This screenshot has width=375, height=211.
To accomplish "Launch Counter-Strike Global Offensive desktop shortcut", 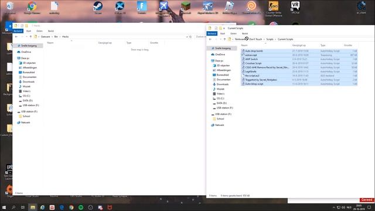I will pyautogui.click(x=274, y=9).
